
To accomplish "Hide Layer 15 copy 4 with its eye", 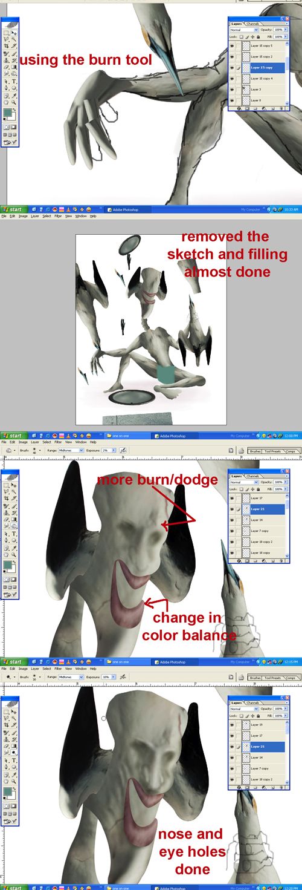I will (232, 79).
